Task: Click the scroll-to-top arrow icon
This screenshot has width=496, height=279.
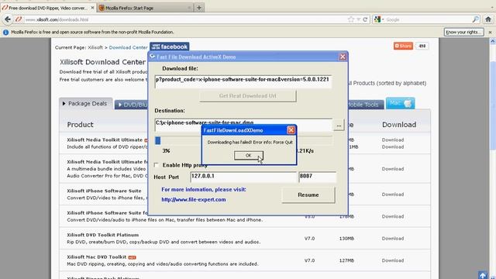Action: click(x=483, y=275)
